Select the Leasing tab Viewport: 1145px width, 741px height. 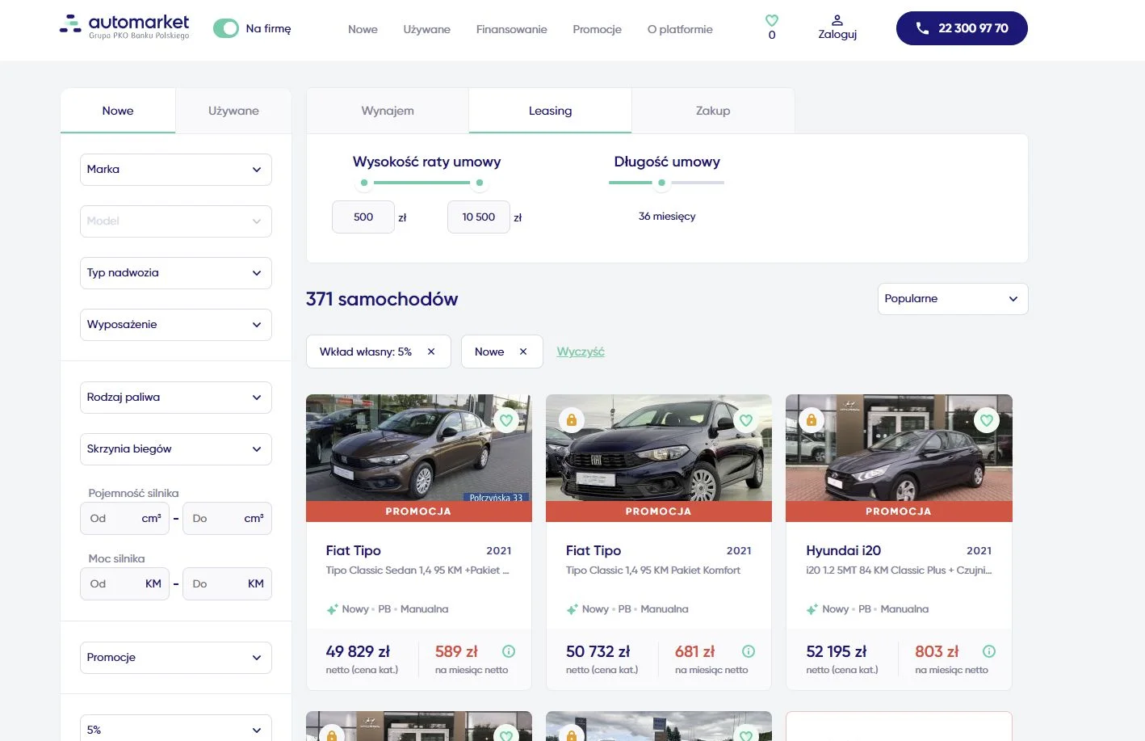pyautogui.click(x=550, y=111)
